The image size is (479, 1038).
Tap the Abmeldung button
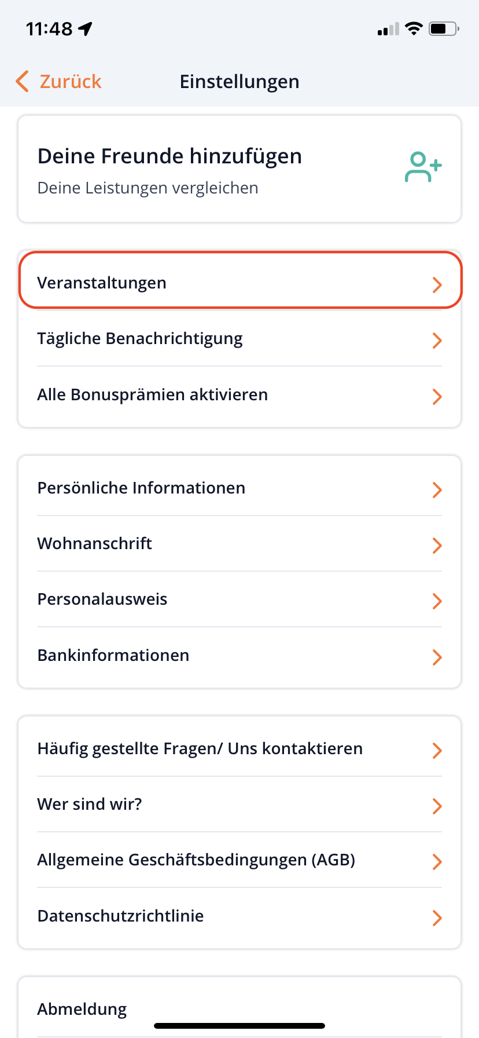[82, 1009]
